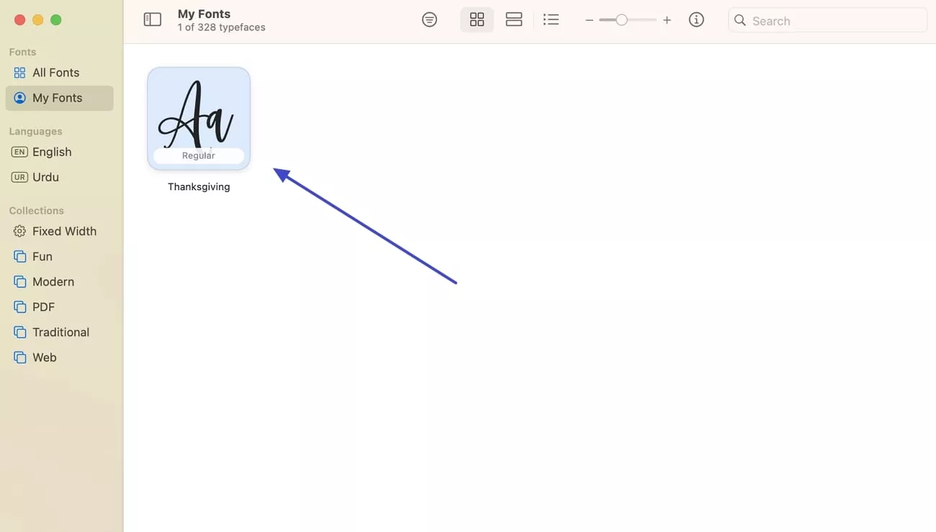The image size is (936, 532).
Task: Switch to grid view icon
Action: click(x=477, y=19)
